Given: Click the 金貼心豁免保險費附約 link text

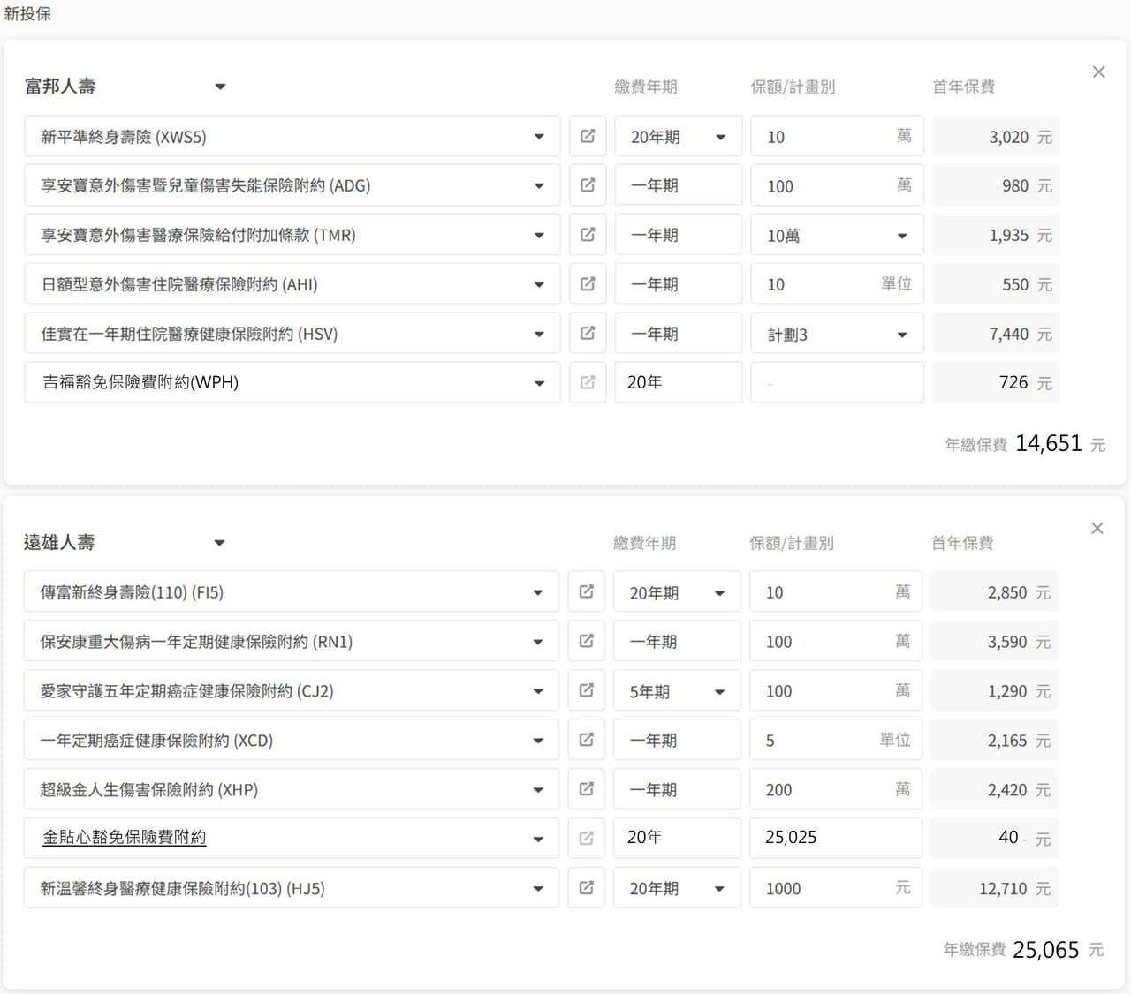Looking at the screenshot, I should pos(125,837).
